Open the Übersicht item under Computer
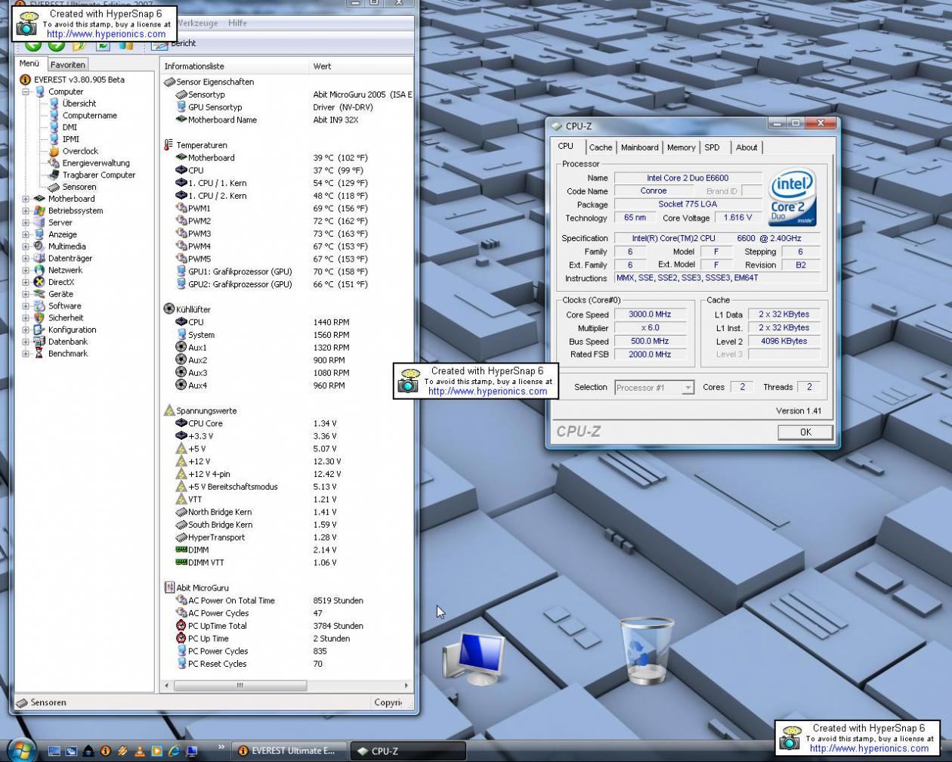Viewport: 952px width, 762px height. 79,104
